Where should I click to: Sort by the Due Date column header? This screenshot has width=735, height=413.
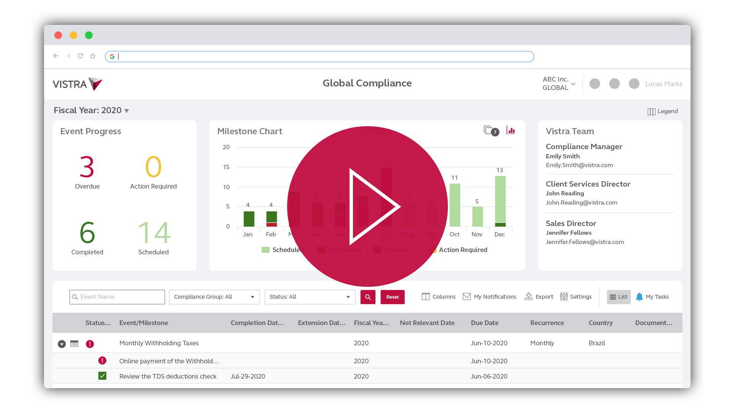[485, 323]
